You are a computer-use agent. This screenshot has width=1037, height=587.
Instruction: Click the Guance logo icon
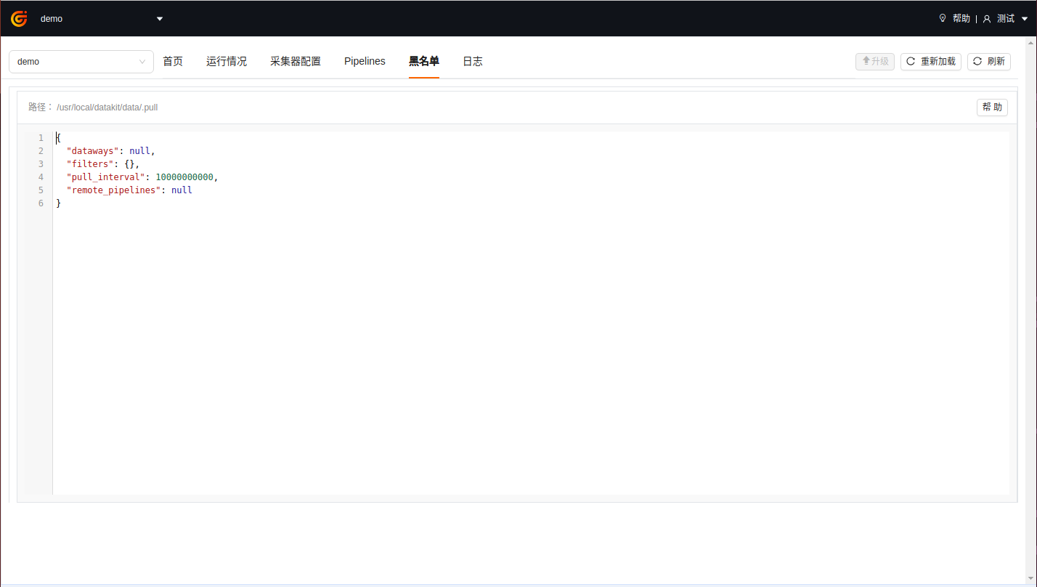[x=19, y=19]
